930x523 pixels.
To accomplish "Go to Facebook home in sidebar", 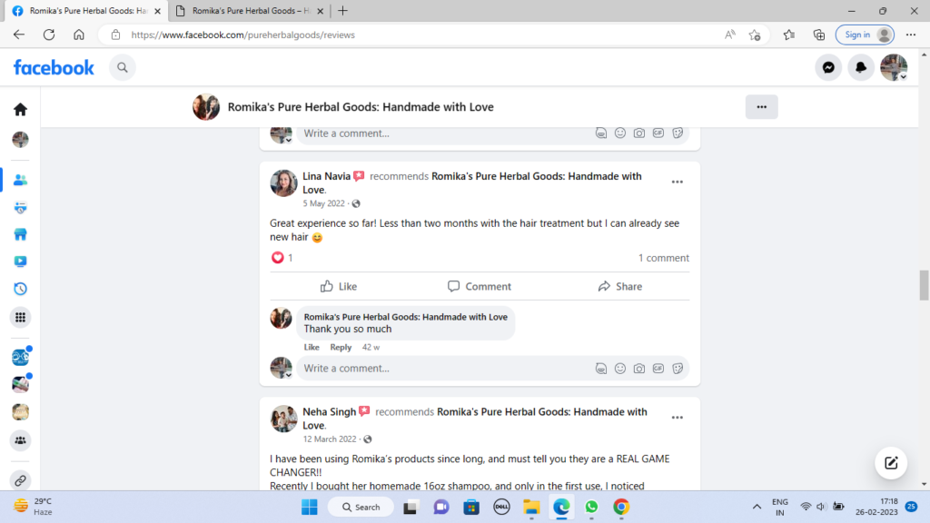I will 20,110.
